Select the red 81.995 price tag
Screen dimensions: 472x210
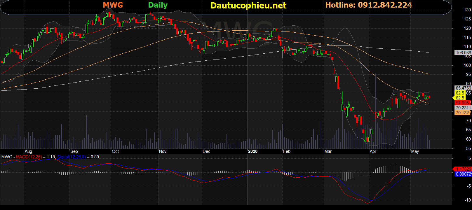pyautogui.click(x=462, y=103)
